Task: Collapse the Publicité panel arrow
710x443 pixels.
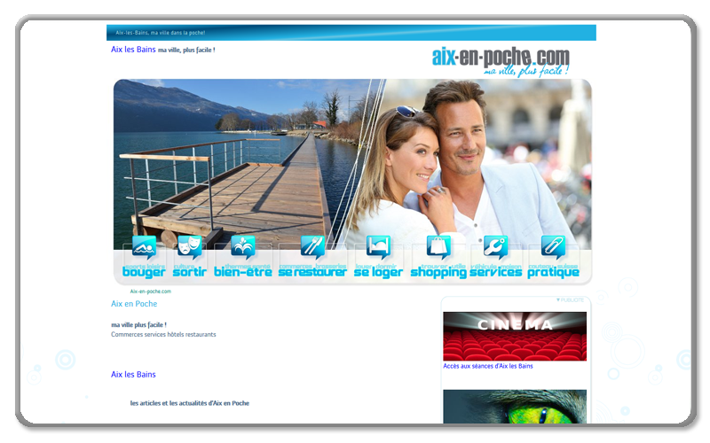Action: pos(558,300)
